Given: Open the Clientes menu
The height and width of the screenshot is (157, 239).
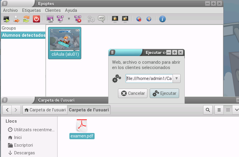Looking at the screenshot, I should (53, 10).
